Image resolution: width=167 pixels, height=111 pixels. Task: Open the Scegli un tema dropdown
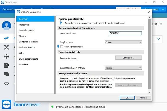pos(123,42)
